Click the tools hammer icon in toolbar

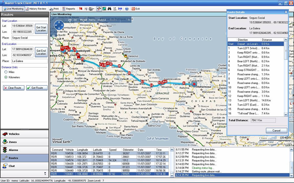pyautogui.click(x=99, y=9)
